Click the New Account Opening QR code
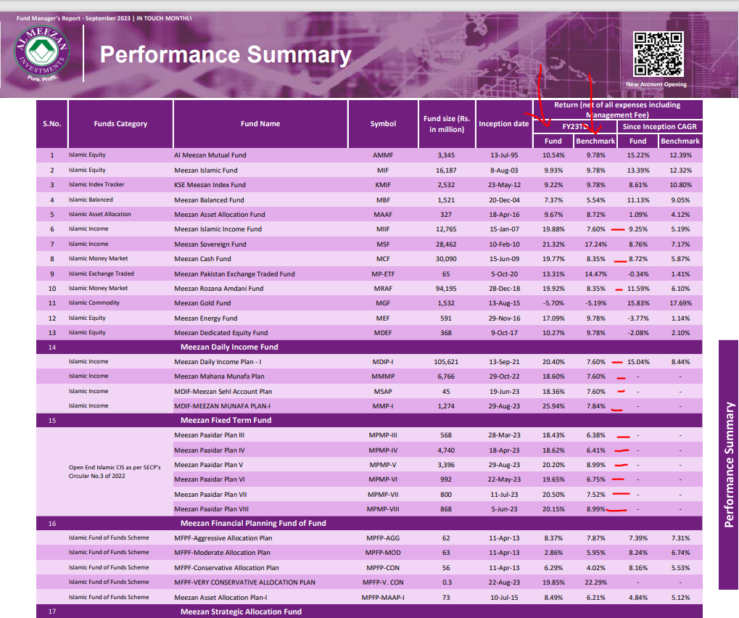The height and width of the screenshot is (618, 739). point(658,54)
